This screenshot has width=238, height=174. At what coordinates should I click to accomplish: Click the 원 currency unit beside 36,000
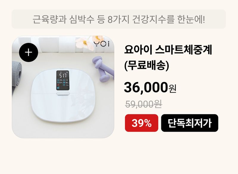(x=172, y=89)
